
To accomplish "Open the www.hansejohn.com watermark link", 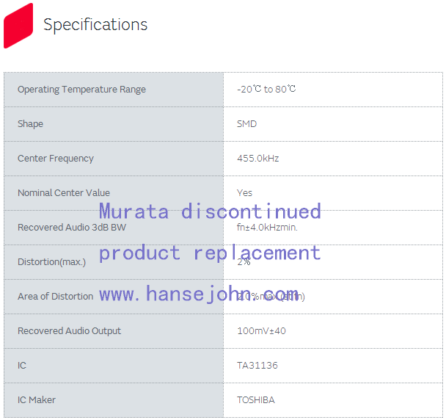I will point(199,294).
